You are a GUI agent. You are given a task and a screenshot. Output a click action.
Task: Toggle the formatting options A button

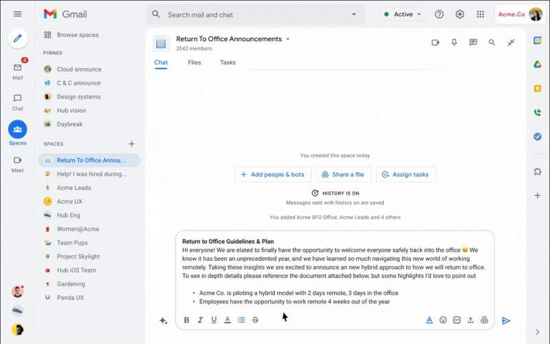pyautogui.click(x=429, y=320)
